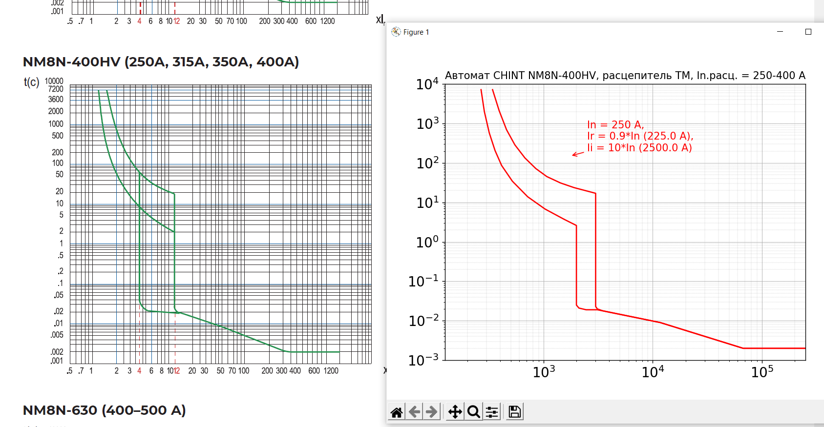
Task: Reset the plot view with Home icon
Action: click(397, 412)
